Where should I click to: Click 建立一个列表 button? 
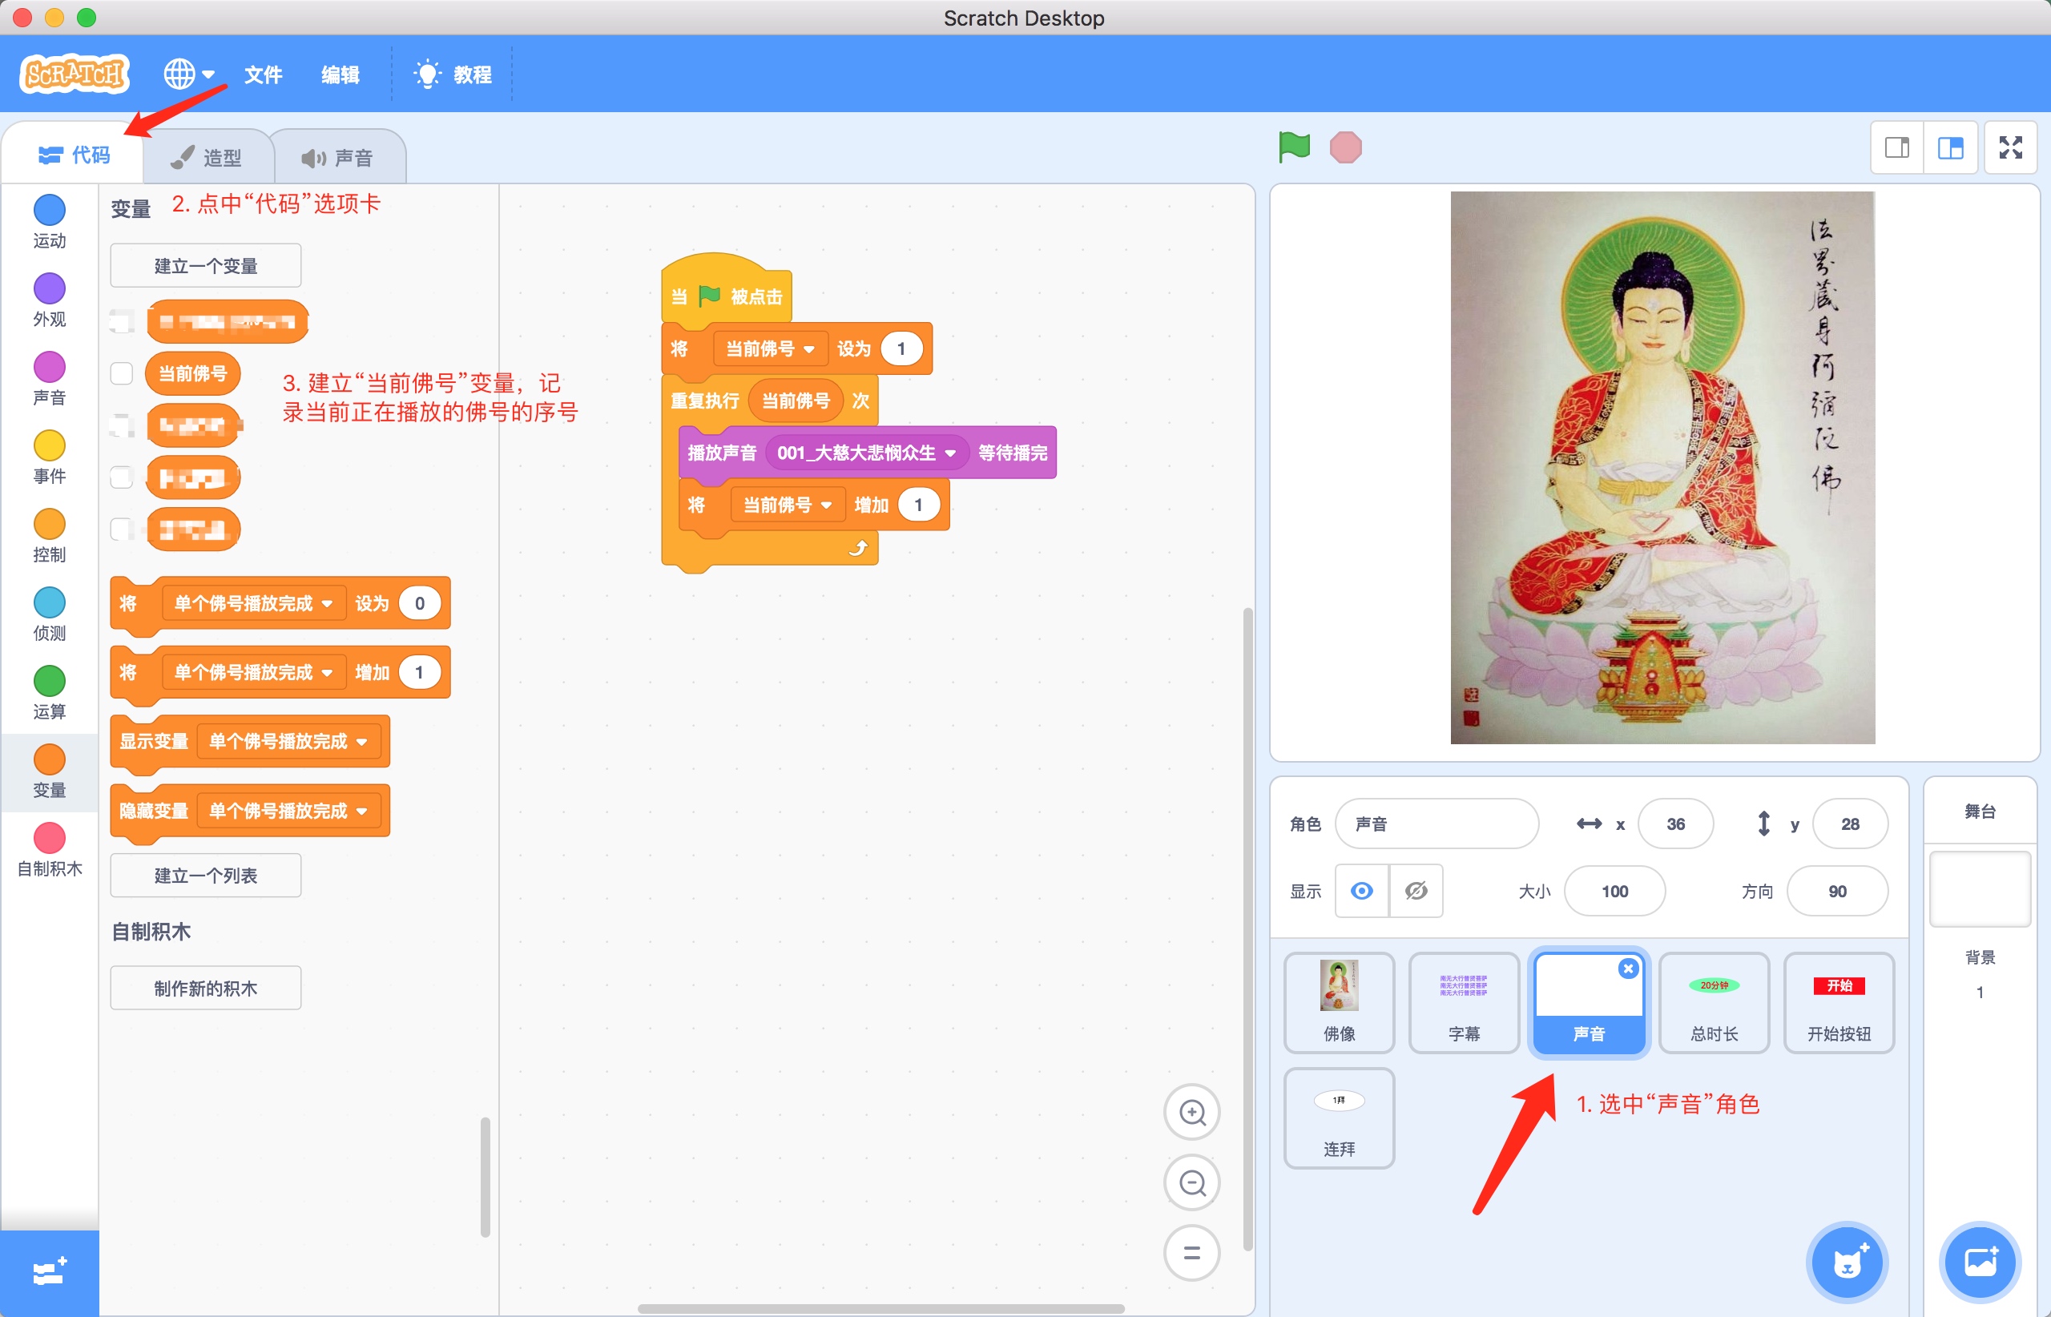point(205,875)
